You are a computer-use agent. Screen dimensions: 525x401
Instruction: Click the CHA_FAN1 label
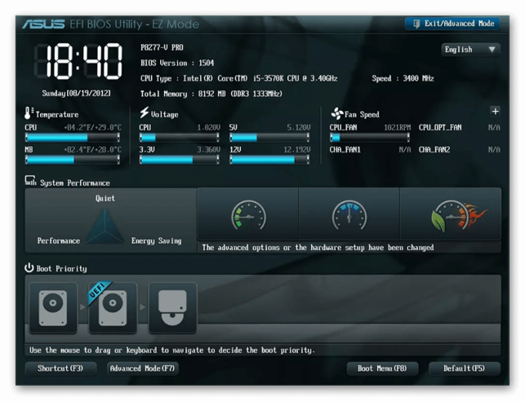tap(345, 150)
